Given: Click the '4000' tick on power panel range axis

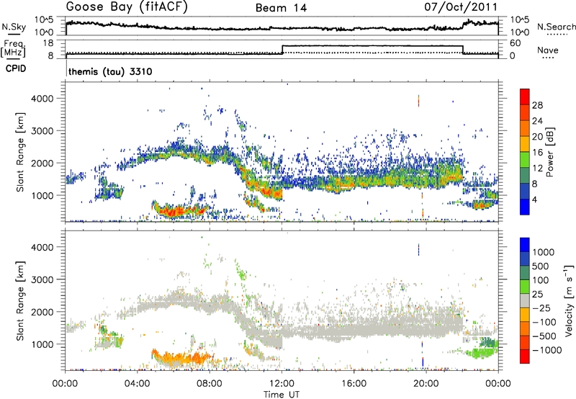Looking at the screenshot, I should point(42,99).
